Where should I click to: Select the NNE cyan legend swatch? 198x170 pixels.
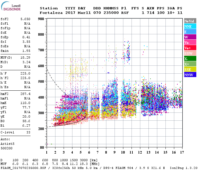[190, 26]
